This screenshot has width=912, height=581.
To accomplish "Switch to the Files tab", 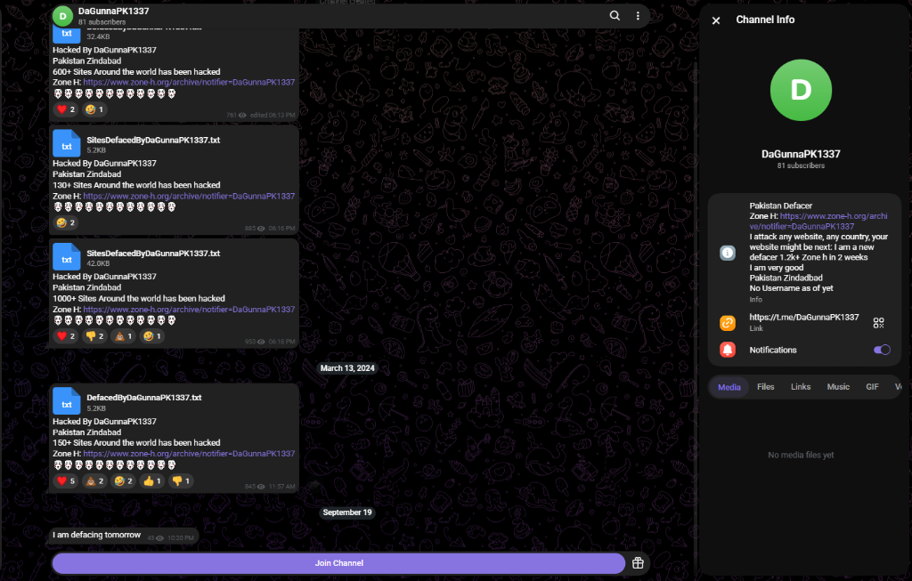I will (x=765, y=387).
